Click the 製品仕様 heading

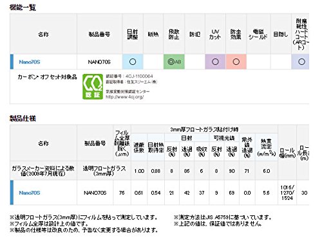click(23, 118)
